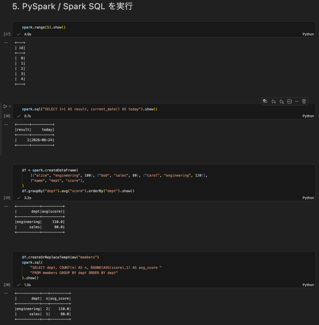The height and width of the screenshot is (325, 319).
Task: Open output actions for cell 17 output
Action: pyautogui.click(x=6, y=42)
